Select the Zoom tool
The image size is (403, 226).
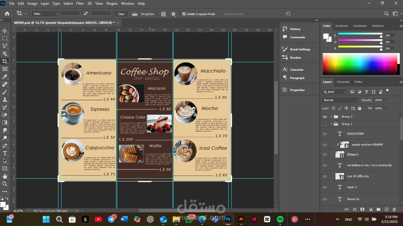point(5,184)
